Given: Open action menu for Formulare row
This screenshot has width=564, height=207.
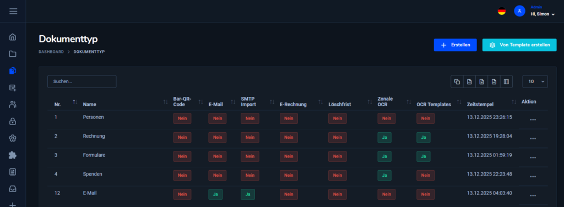Looking at the screenshot, I should 533,157.
